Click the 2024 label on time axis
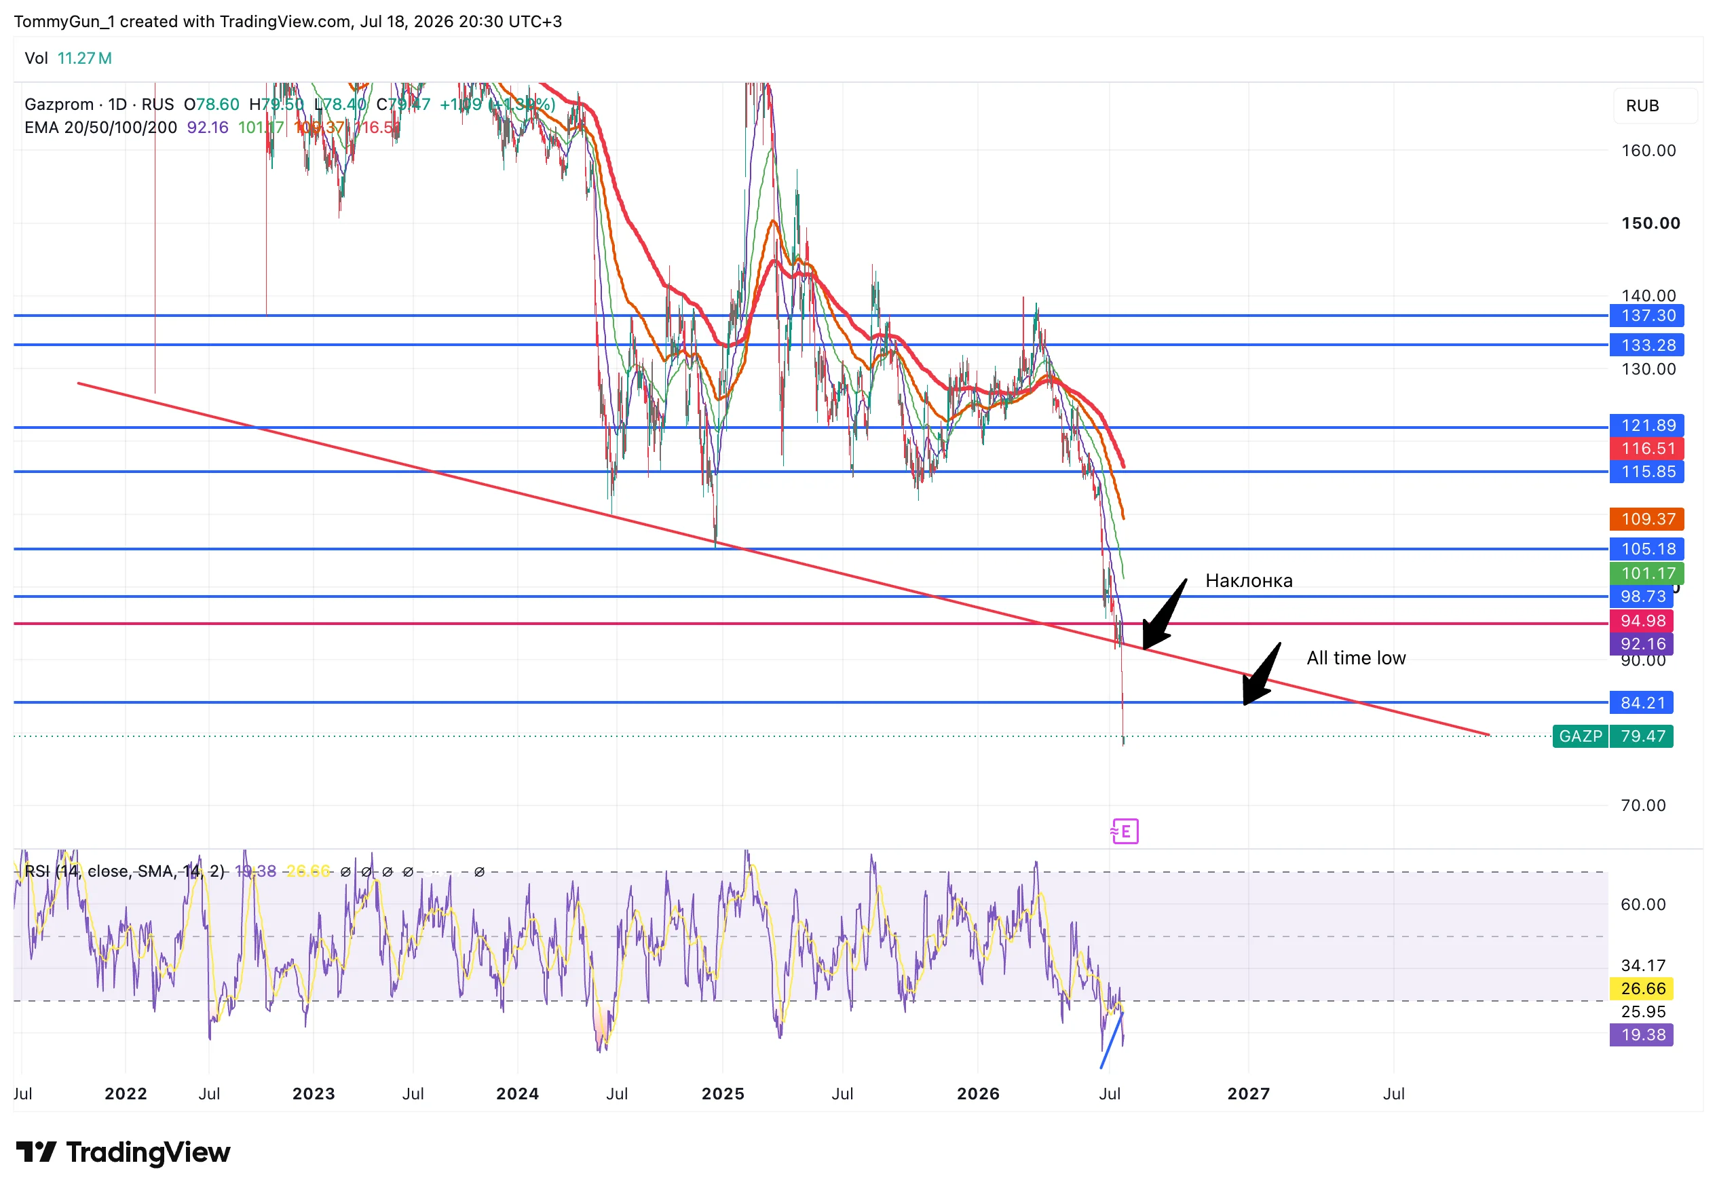The image size is (1717, 1193). [517, 1094]
